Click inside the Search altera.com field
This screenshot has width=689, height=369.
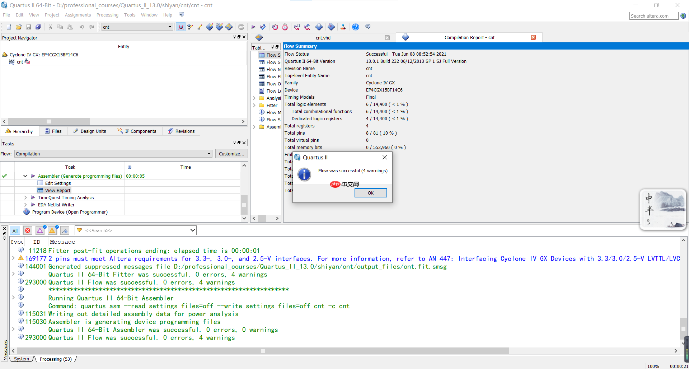click(653, 16)
